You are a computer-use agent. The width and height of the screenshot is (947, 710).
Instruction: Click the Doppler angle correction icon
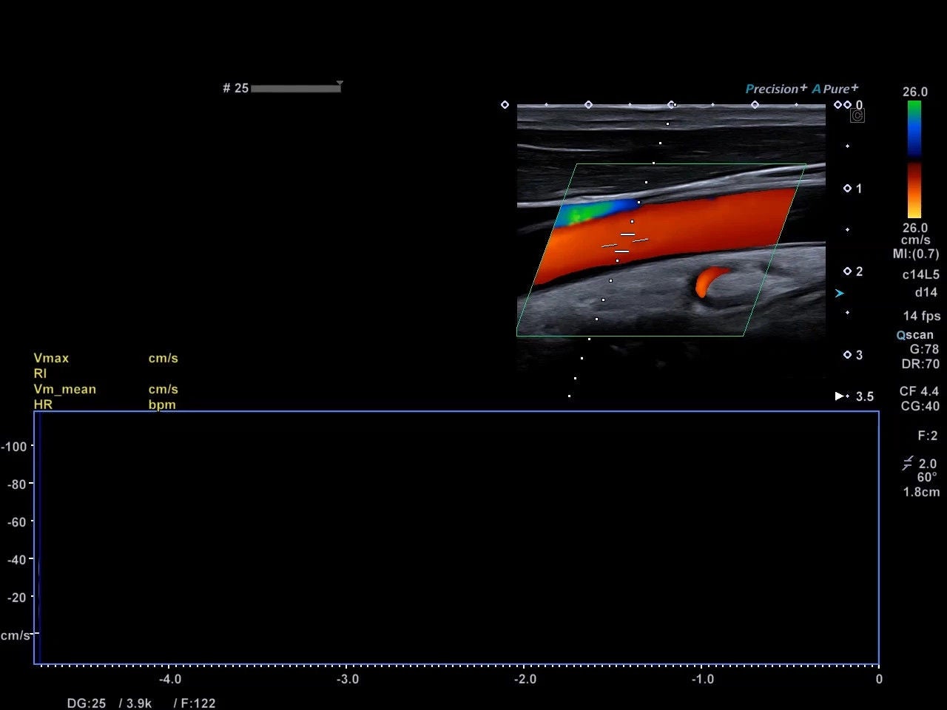pyautogui.click(x=907, y=464)
